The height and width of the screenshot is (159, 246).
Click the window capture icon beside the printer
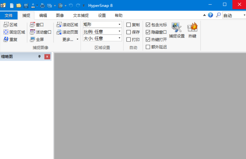pos(50,6)
